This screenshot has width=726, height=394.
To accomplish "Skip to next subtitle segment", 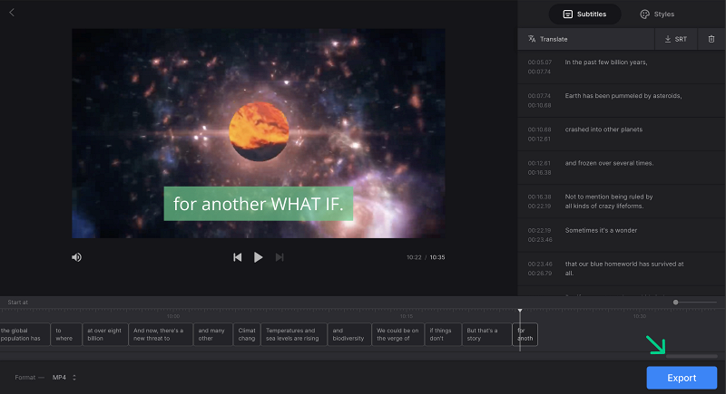I will pyautogui.click(x=280, y=257).
